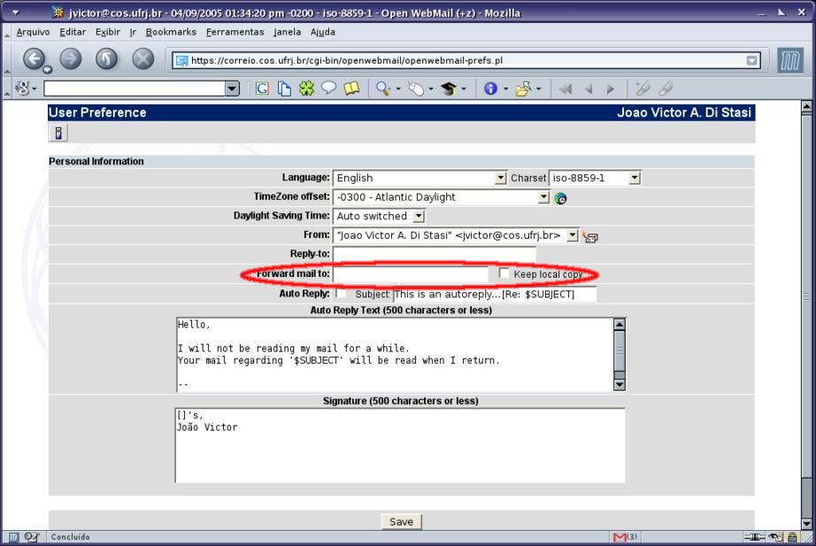Click the edit addresses icon beside From

[590, 236]
